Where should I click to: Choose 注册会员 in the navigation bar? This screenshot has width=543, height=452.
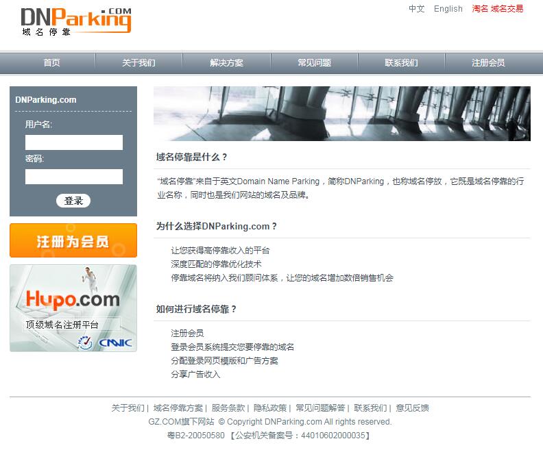point(488,62)
